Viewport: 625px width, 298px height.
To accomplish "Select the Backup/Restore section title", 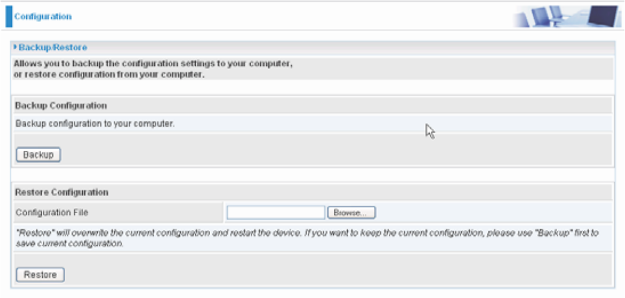I will coord(52,47).
